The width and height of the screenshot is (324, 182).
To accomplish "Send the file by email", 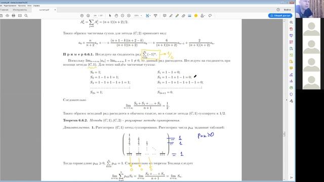I will [x=20, y=16].
